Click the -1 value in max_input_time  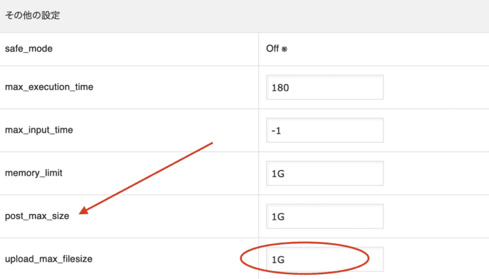[x=277, y=131]
